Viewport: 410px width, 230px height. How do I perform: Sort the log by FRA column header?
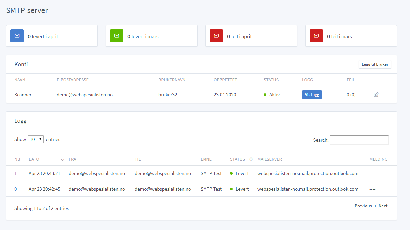click(72, 159)
